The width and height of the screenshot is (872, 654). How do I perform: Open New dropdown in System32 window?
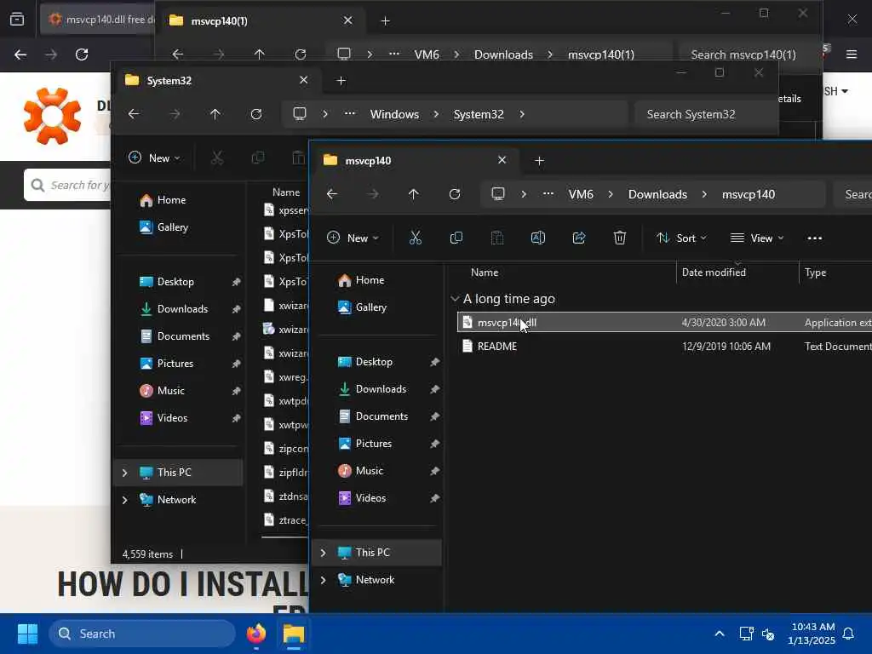(154, 158)
